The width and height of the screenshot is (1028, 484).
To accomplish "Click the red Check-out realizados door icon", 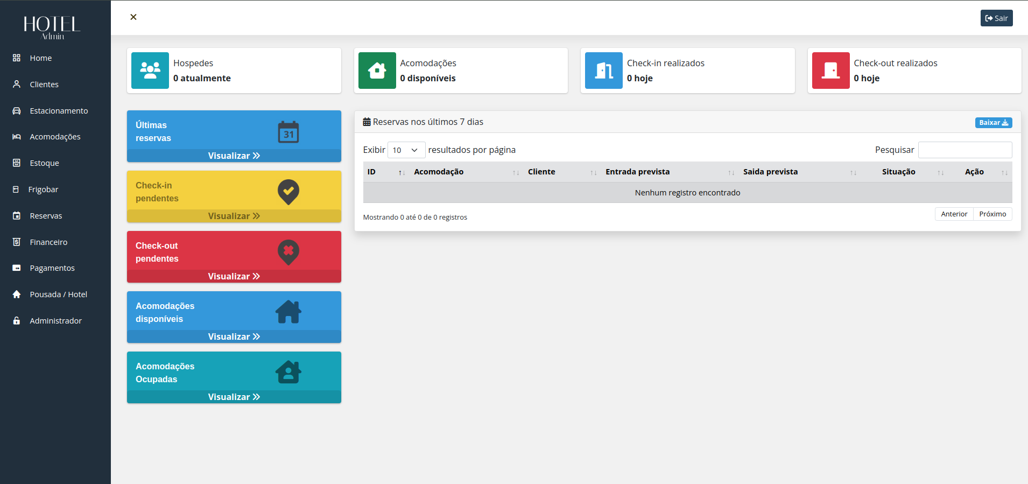I will (830, 71).
